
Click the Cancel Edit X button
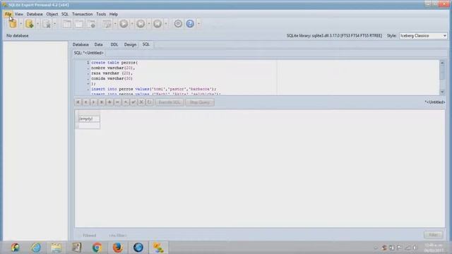point(141,102)
